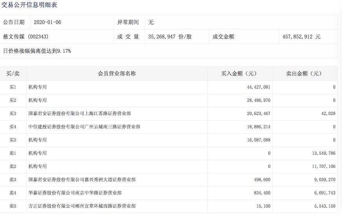Open 华泰证券南京中华路证券营业部 entry

75,193
